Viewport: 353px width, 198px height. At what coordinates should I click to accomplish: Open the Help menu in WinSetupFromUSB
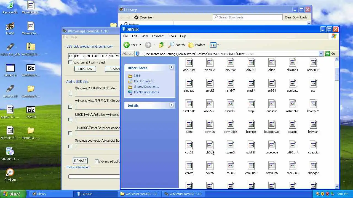click(x=74, y=37)
